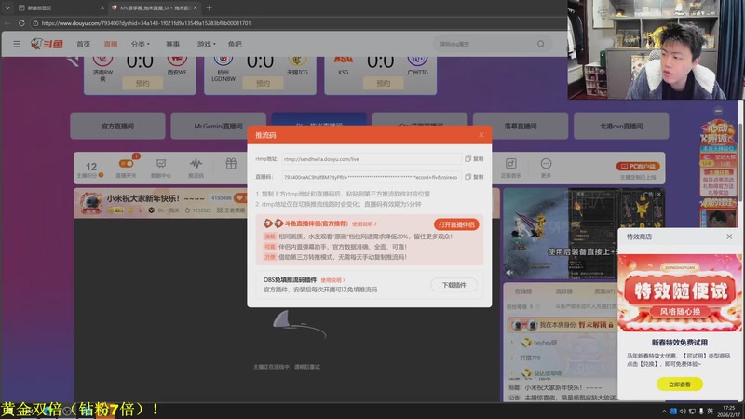745x419 pixels.
Task: Click streamer avatar next to room title
Action: [90, 203]
